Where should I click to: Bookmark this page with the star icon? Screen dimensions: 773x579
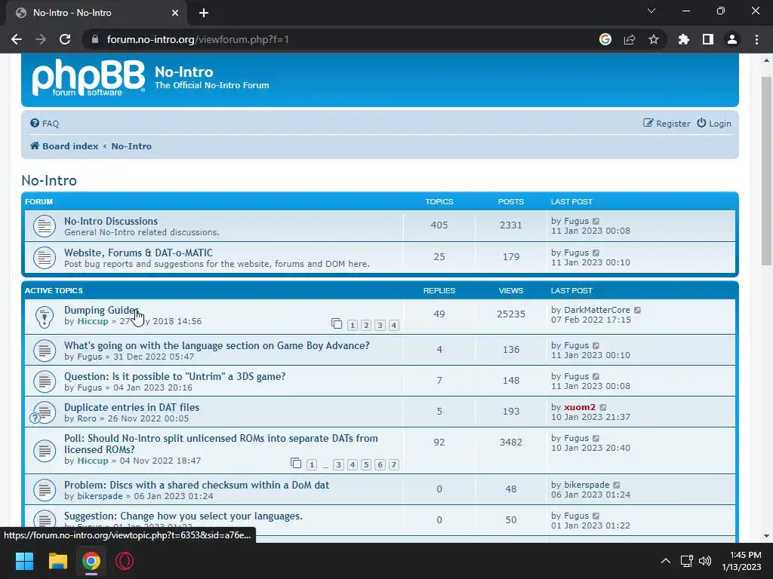[654, 39]
